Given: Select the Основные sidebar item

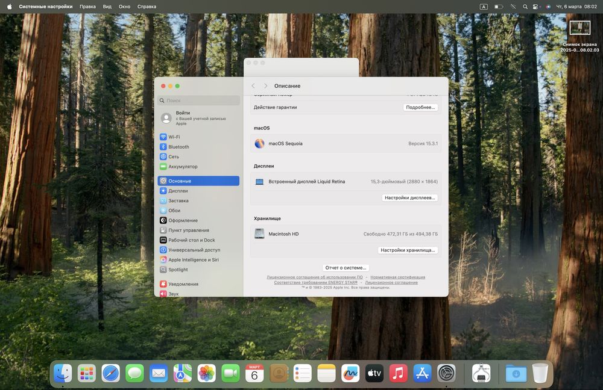Looking at the screenshot, I should pyautogui.click(x=198, y=181).
